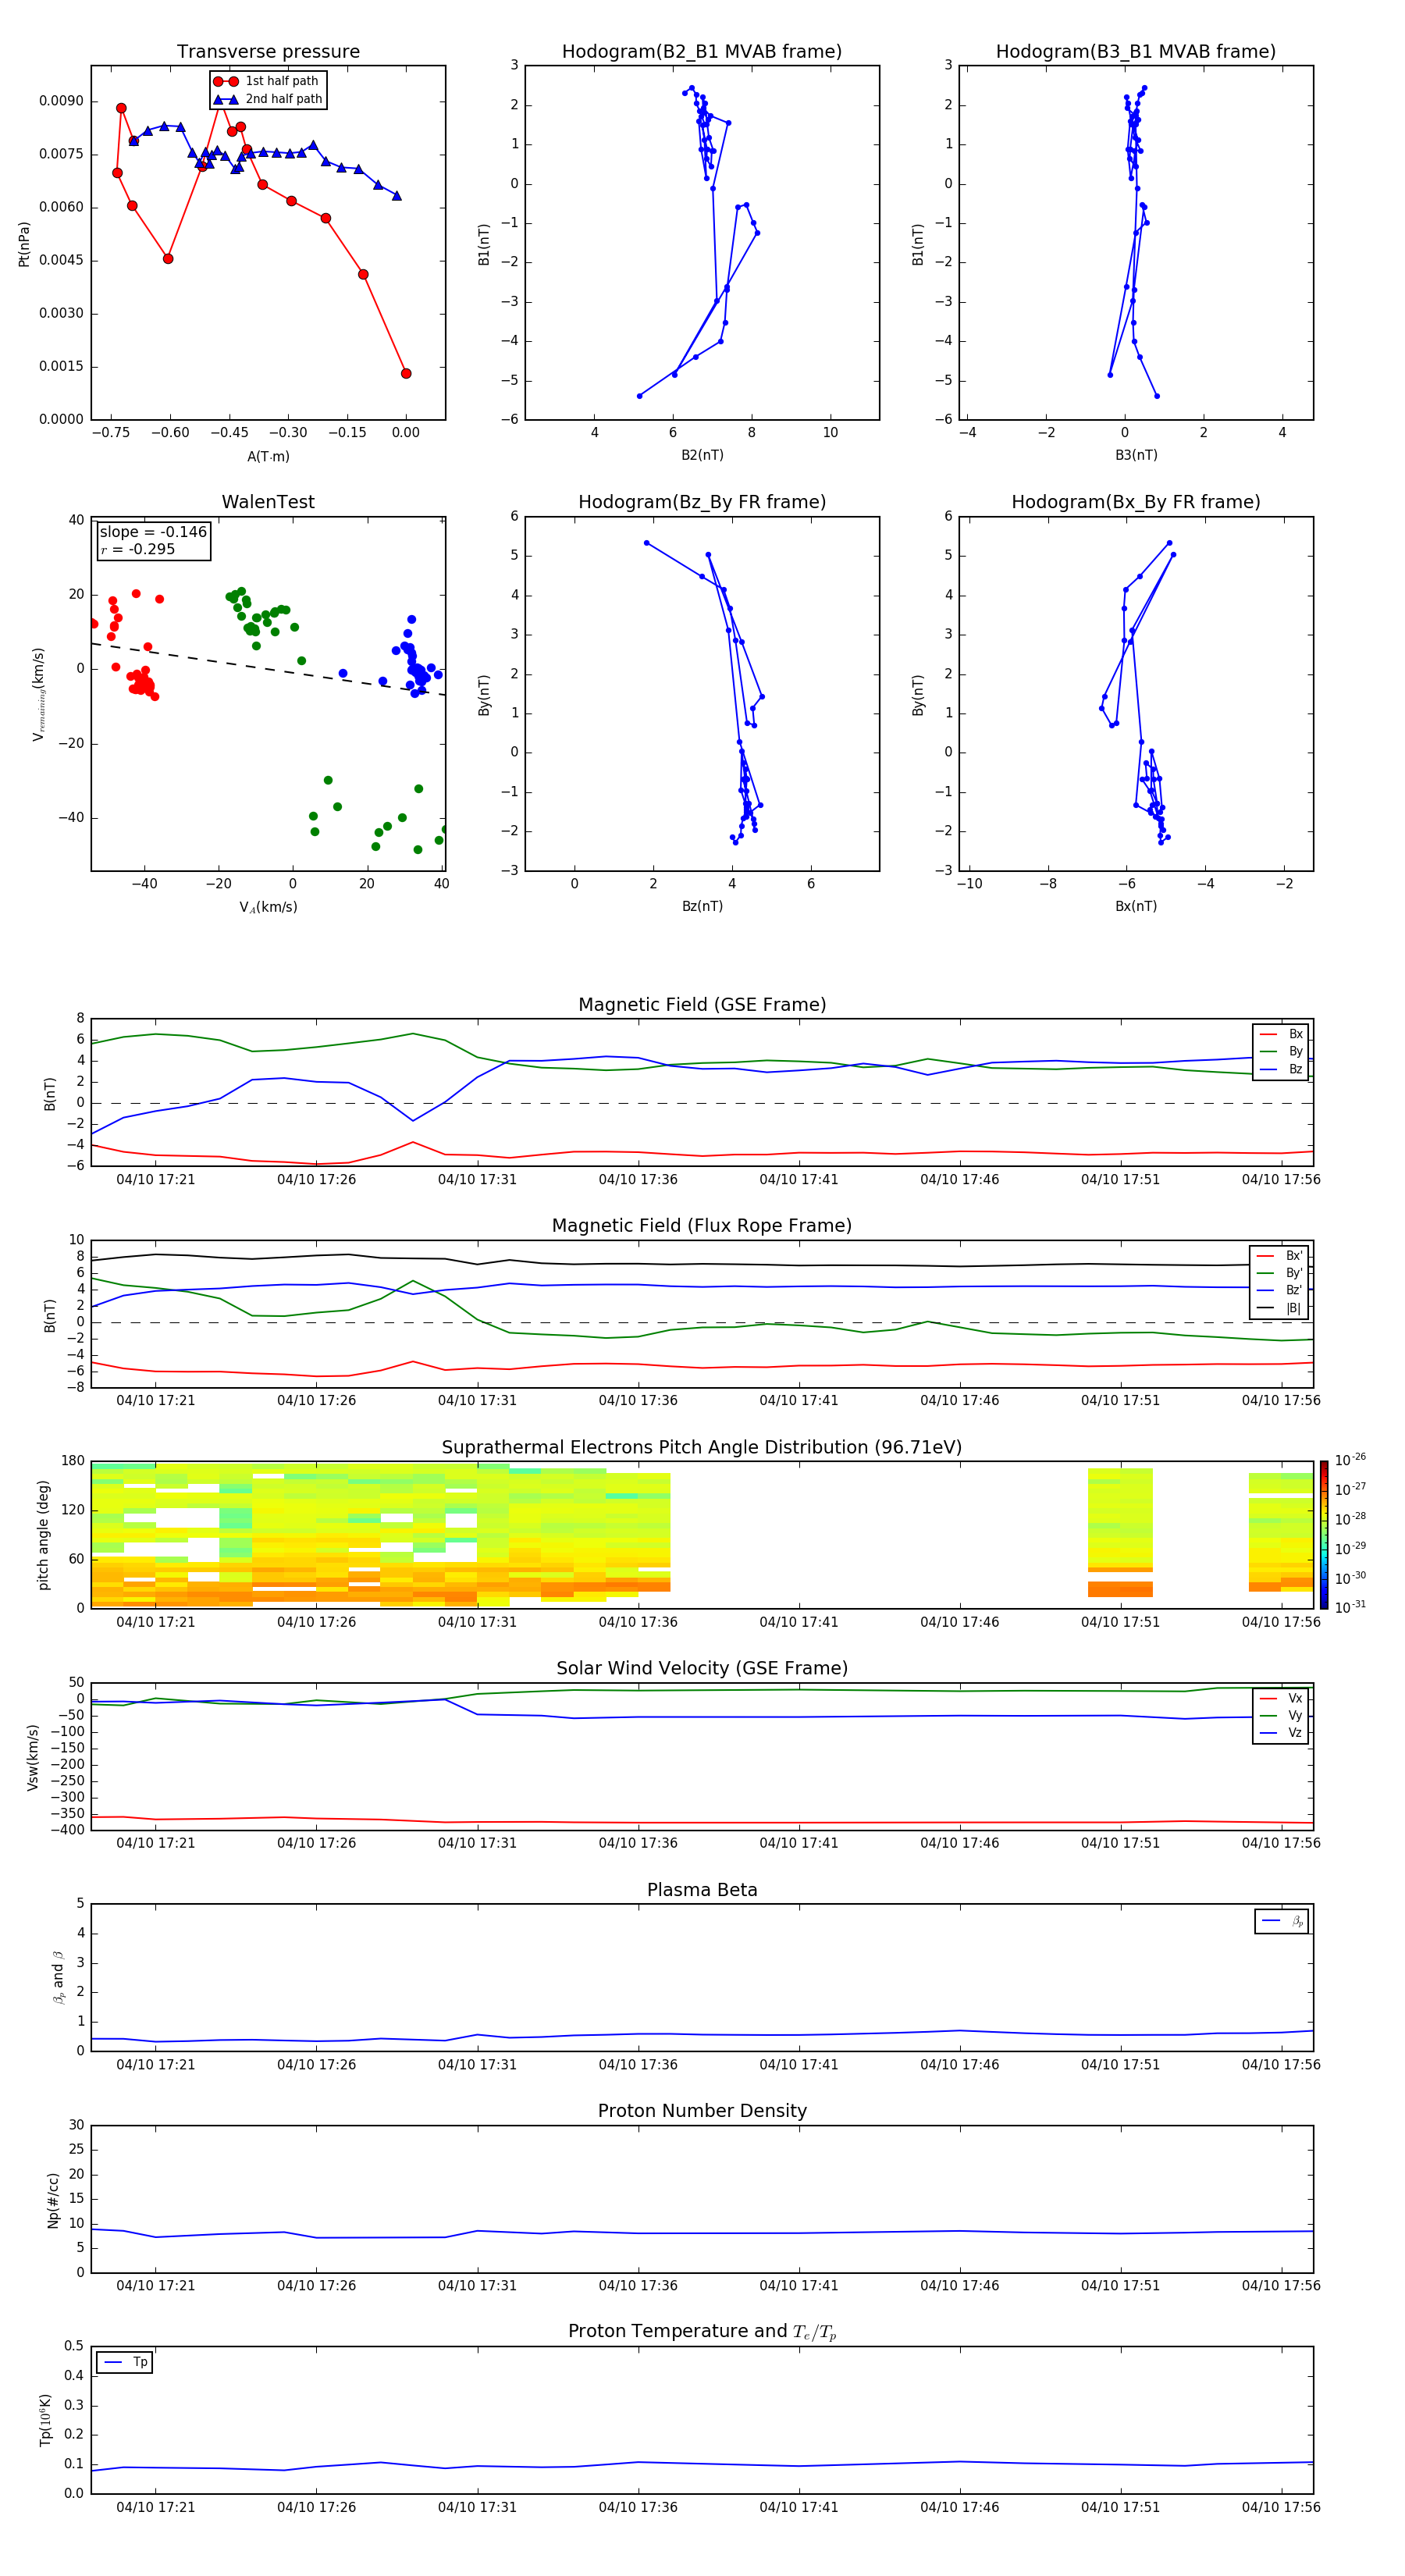Select the "Hodogram(B2_B1 MVAB frame)" title
This screenshot has height=2576, width=1405.
point(702,52)
